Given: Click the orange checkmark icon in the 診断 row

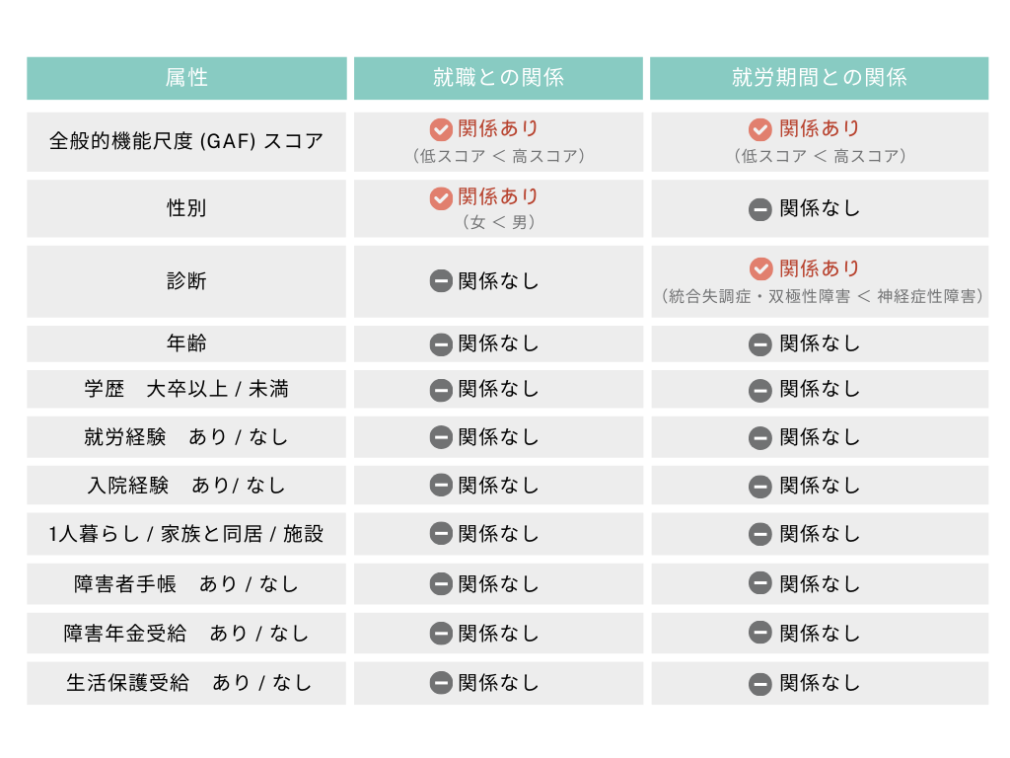Looking at the screenshot, I should (x=760, y=268).
